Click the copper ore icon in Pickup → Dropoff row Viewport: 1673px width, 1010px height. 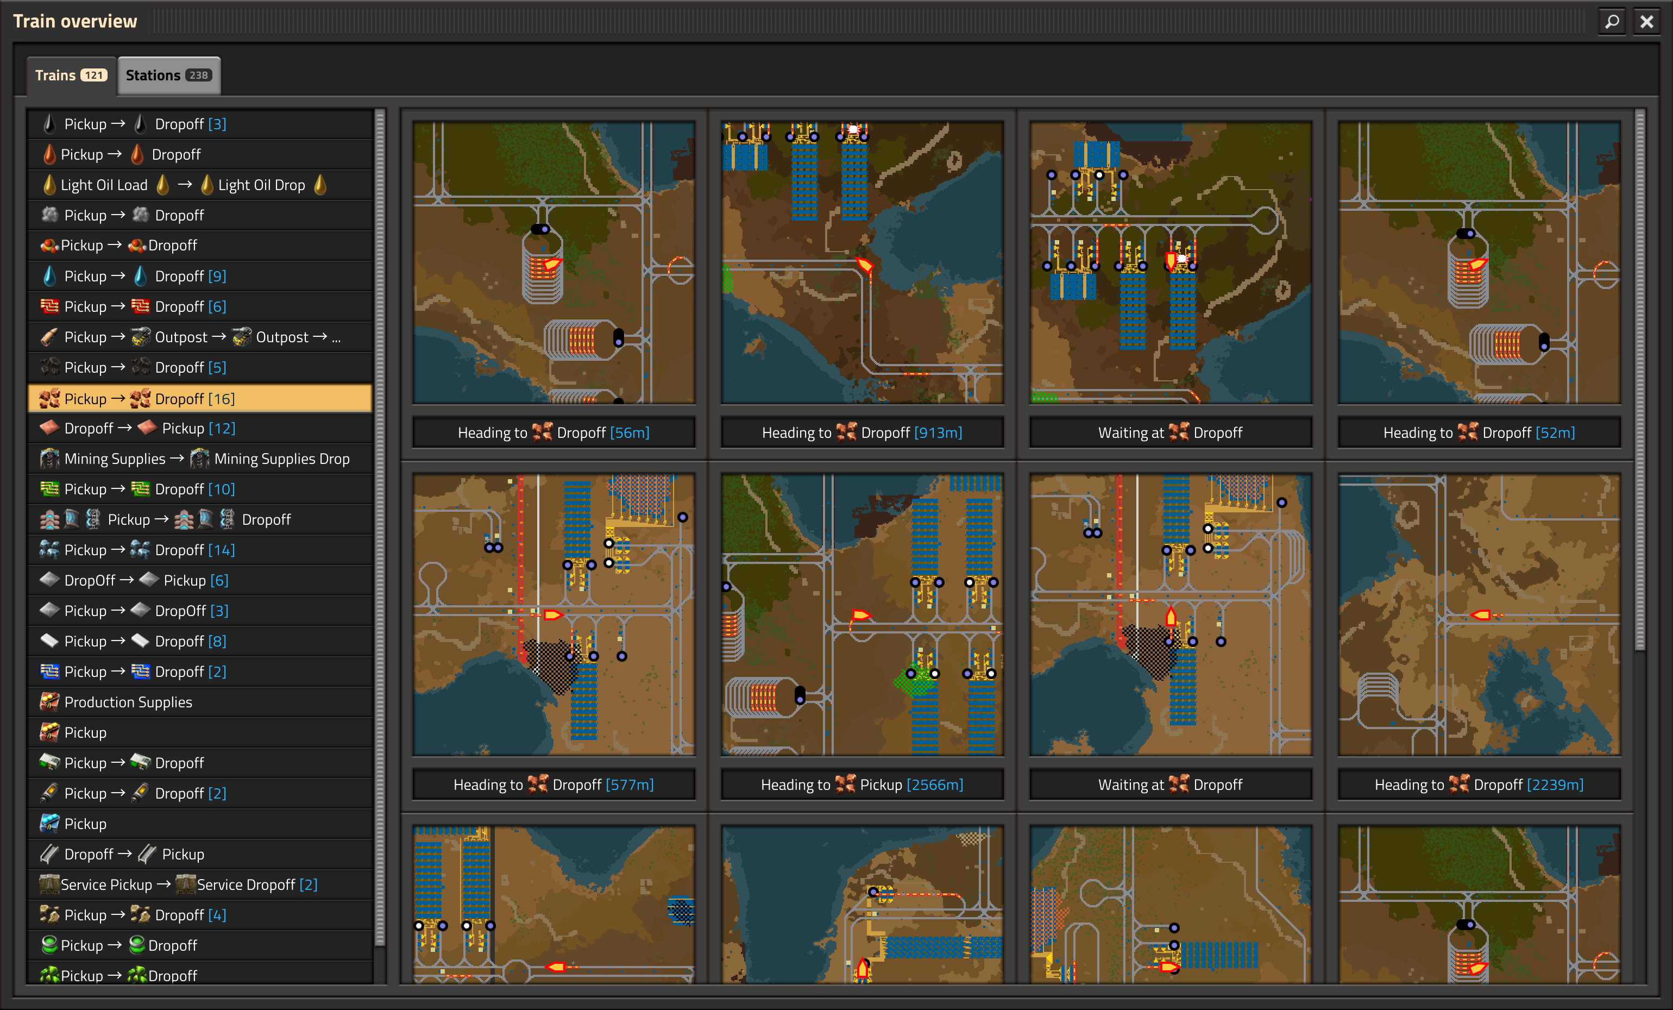click(49, 245)
